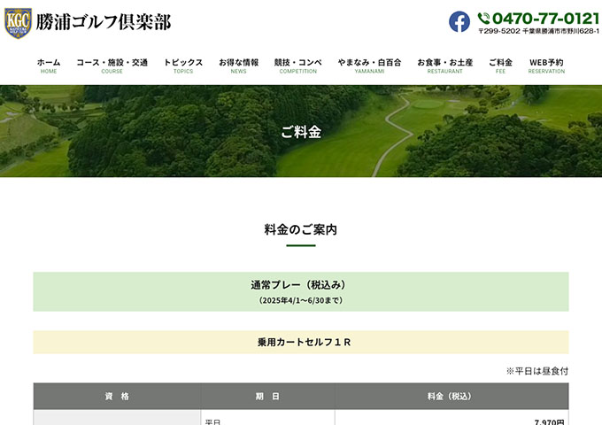Viewport: 602px width, 425px height.
Task: Open ご料金 FEE menu item
Action: 500,66
